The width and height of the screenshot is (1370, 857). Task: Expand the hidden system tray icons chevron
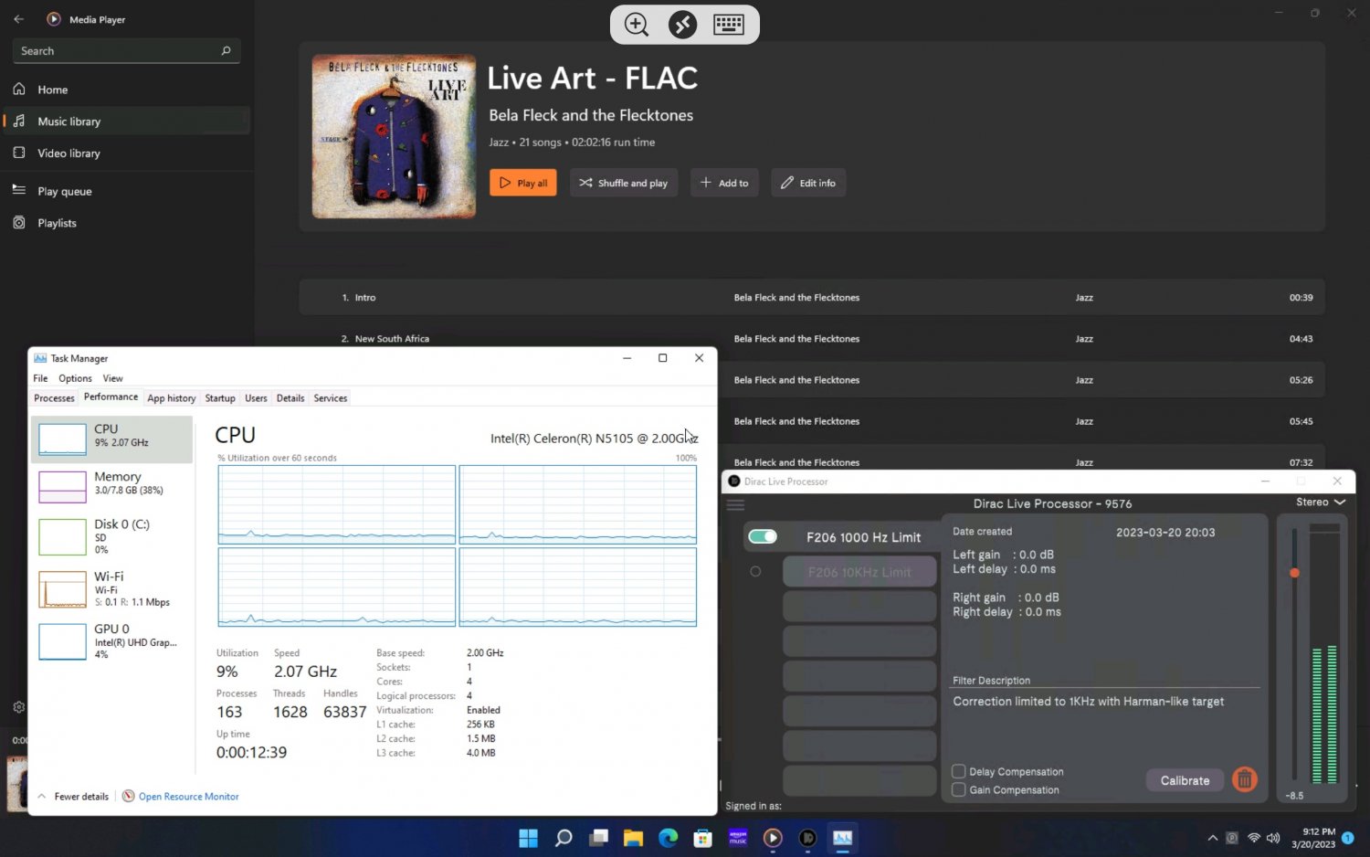(x=1212, y=838)
